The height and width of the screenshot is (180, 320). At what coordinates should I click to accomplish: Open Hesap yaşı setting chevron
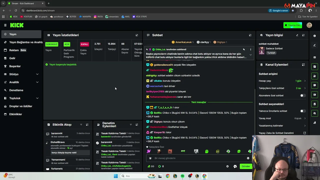(x=305, y=81)
